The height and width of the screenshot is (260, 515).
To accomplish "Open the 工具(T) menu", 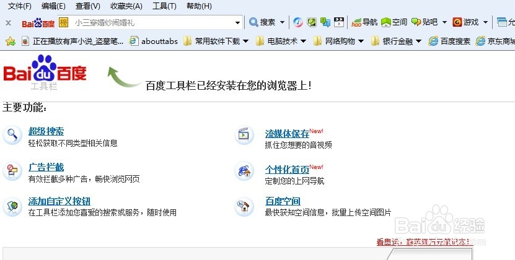I will point(165,6).
